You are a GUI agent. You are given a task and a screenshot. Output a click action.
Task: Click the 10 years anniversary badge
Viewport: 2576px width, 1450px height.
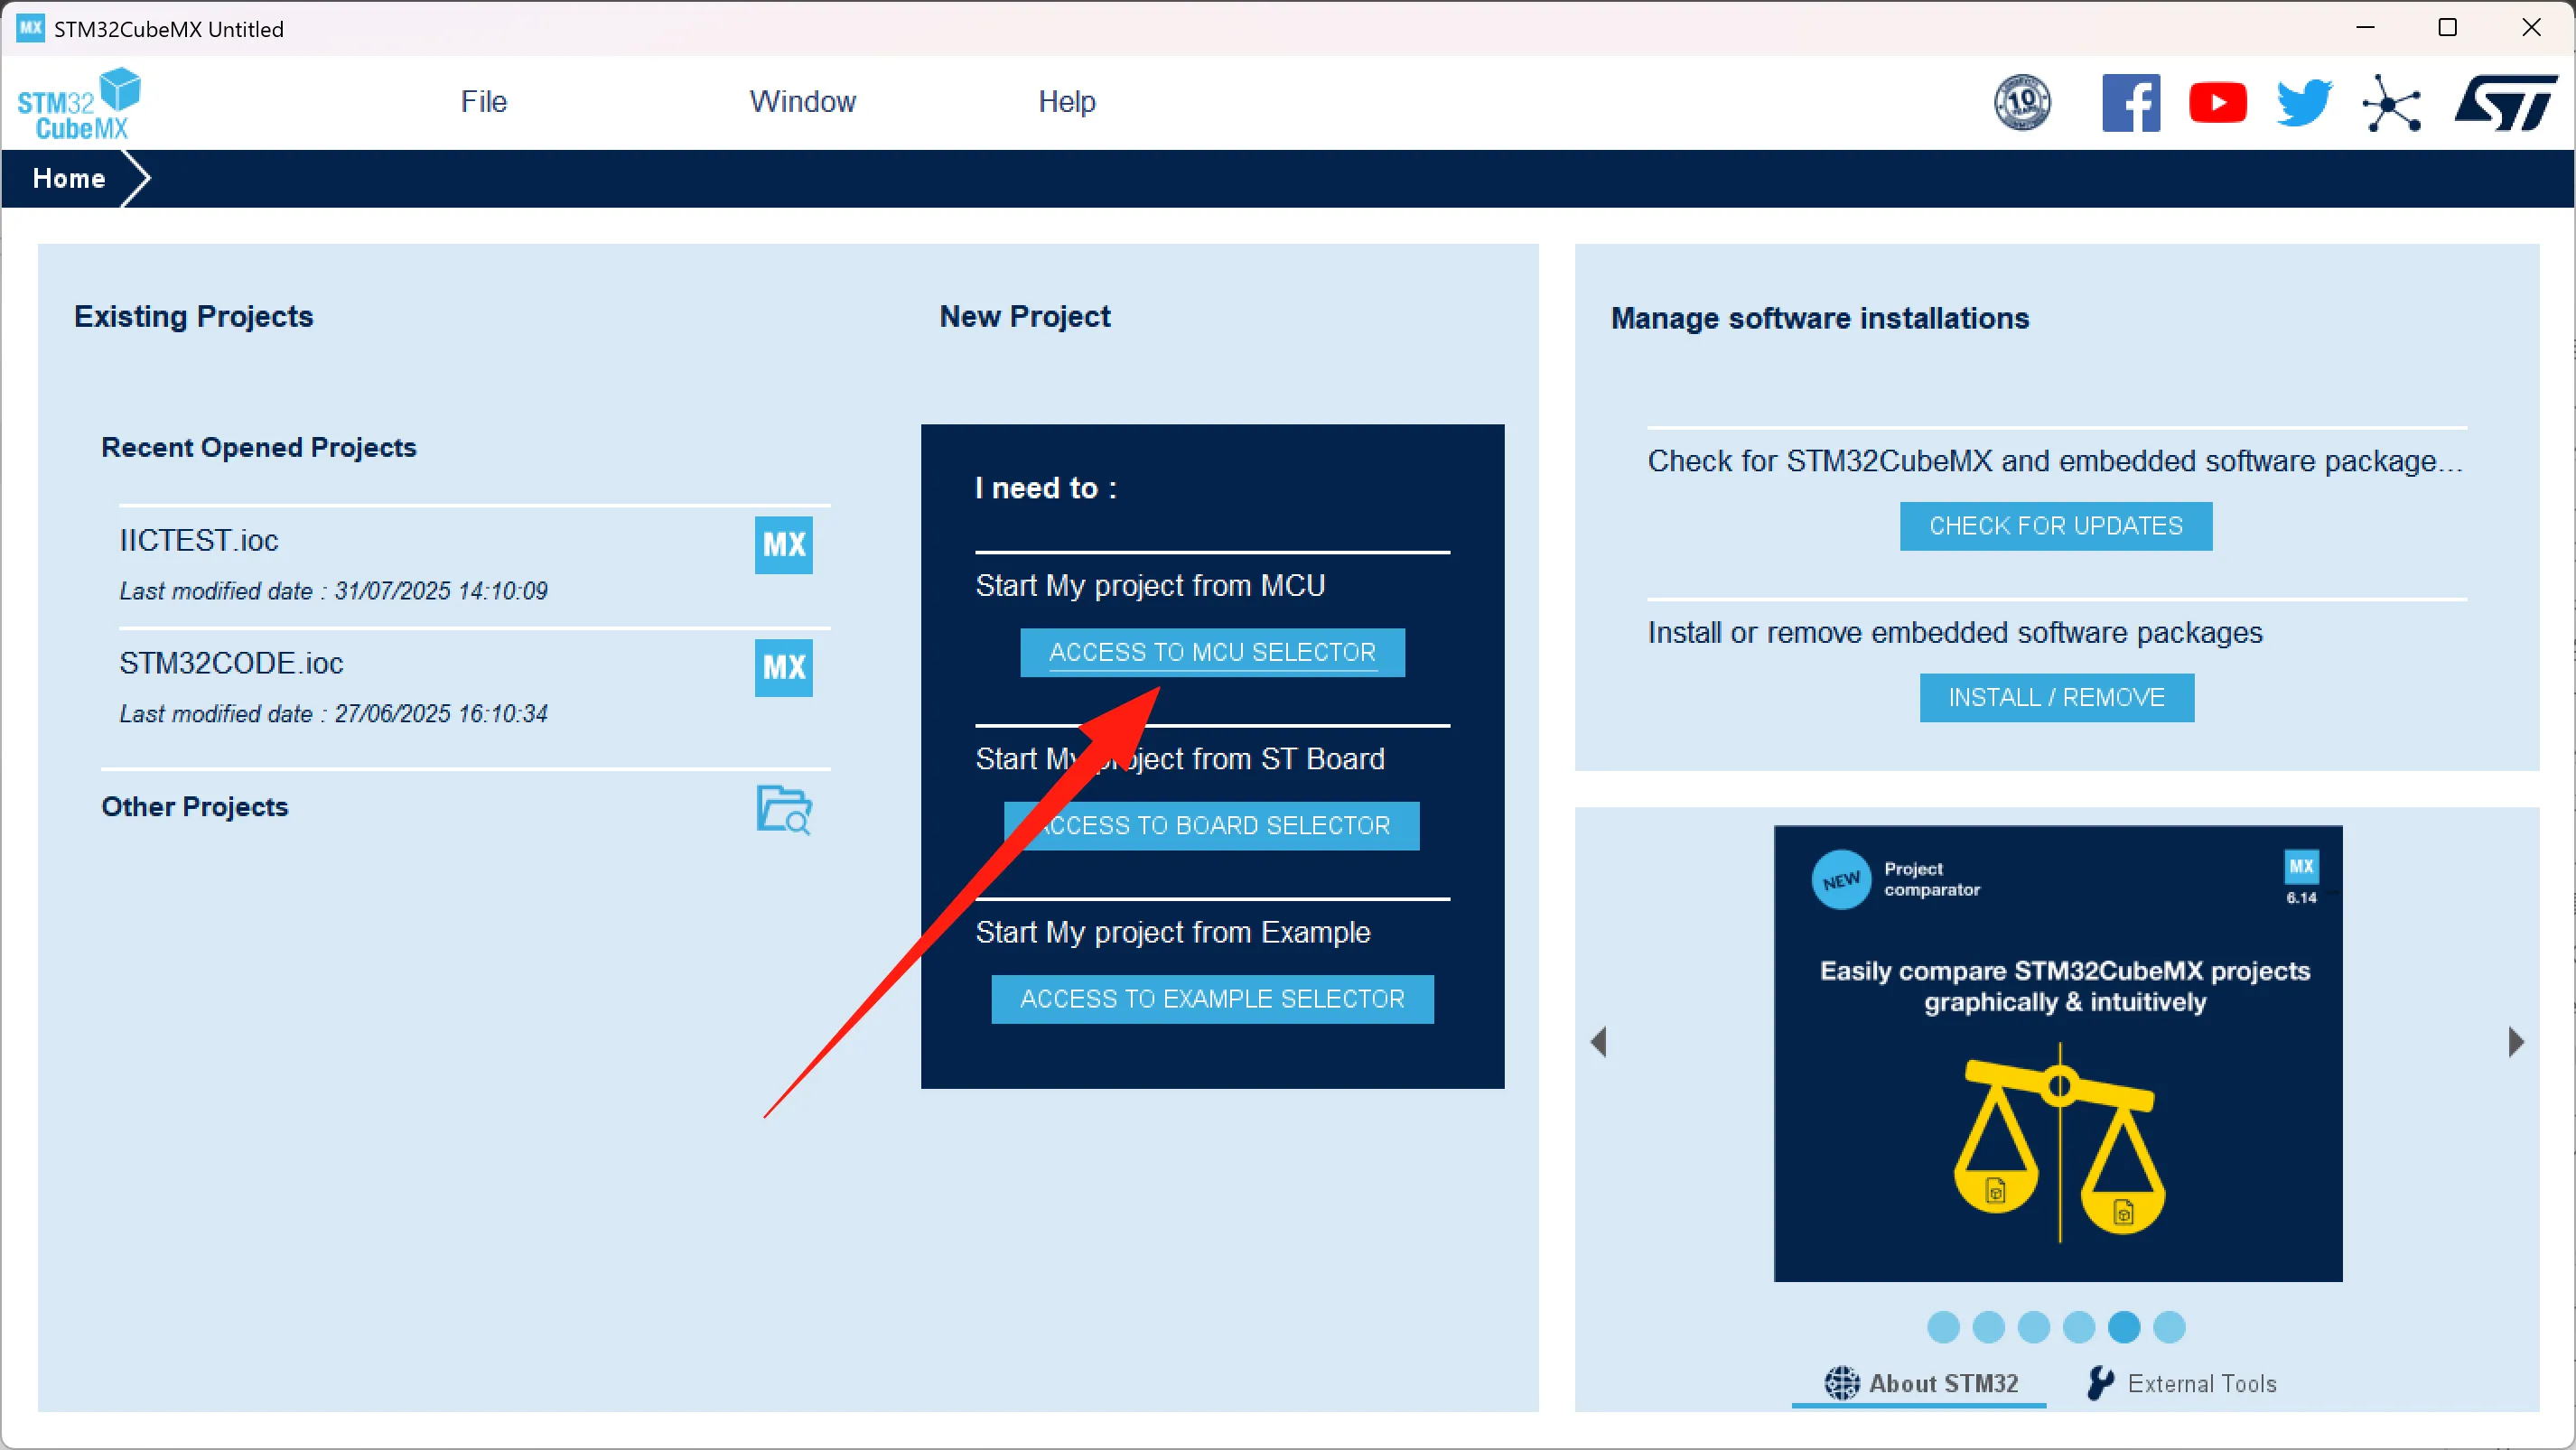click(x=2022, y=102)
